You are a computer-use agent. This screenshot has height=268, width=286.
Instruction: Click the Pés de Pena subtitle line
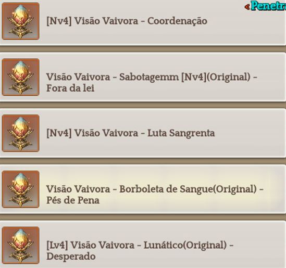pyautogui.click(x=73, y=200)
